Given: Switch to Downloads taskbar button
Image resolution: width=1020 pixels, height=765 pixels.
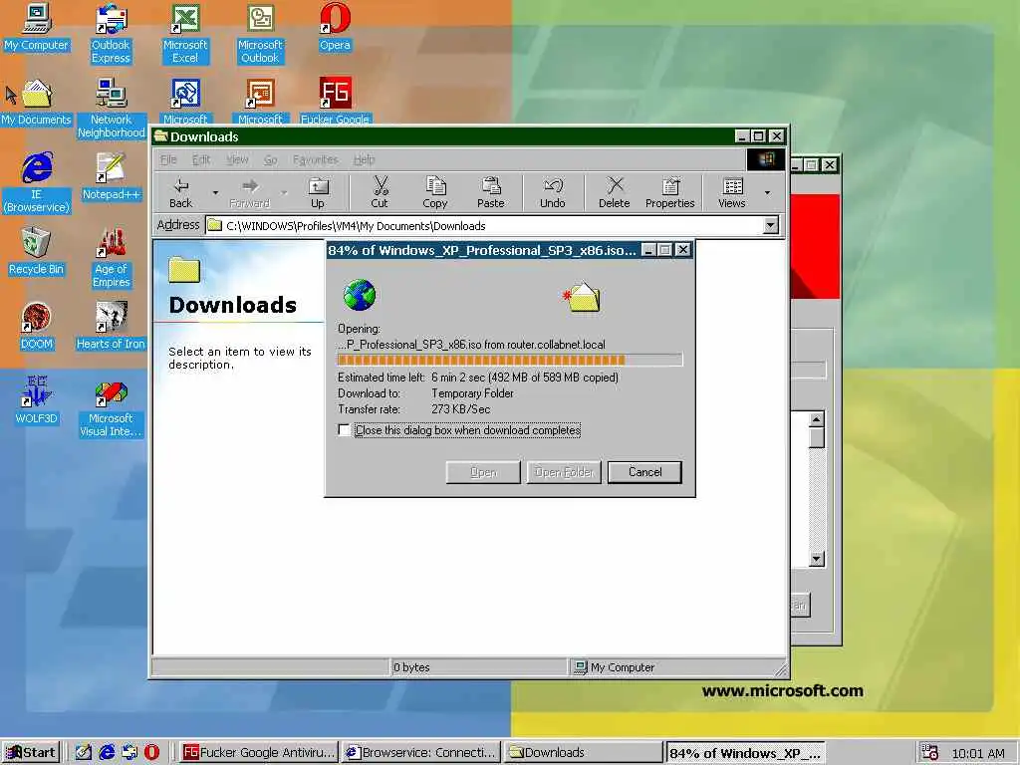Looking at the screenshot, I should (x=584, y=753).
